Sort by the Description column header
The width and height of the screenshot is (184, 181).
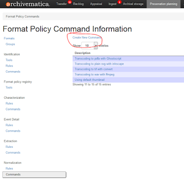pos(82,53)
